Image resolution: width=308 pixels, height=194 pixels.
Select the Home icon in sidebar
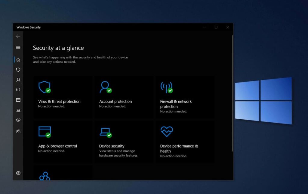point(18,60)
